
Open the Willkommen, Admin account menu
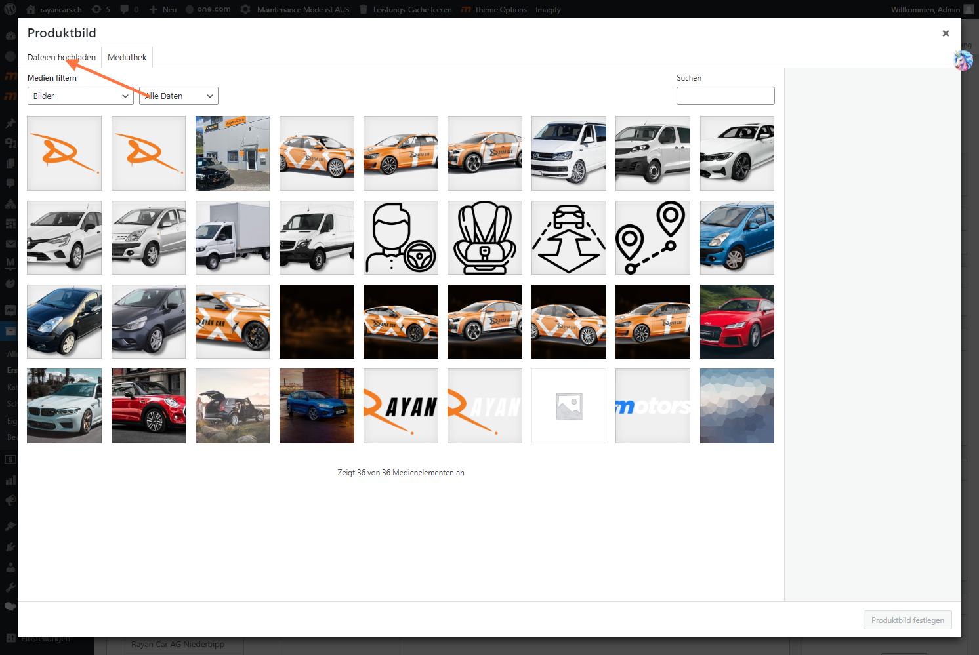coord(932,9)
